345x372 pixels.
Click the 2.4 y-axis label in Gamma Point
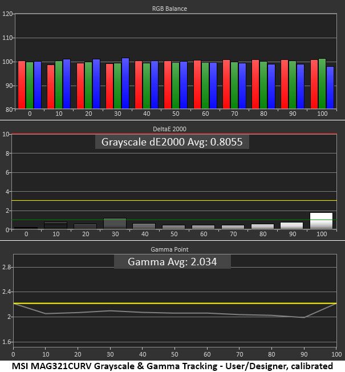6,292
